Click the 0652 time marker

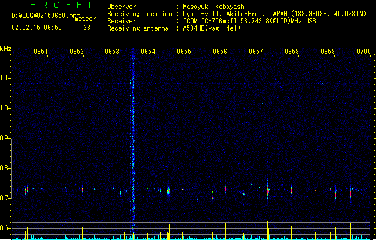tap(77, 52)
